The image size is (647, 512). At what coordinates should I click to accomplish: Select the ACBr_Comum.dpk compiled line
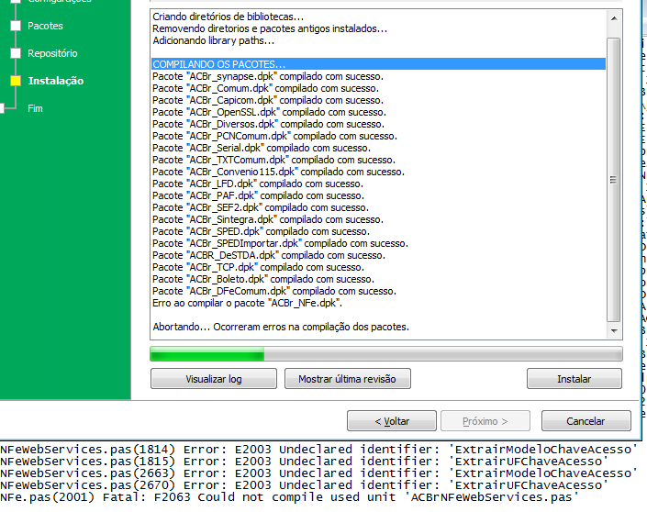click(x=265, y=88)
